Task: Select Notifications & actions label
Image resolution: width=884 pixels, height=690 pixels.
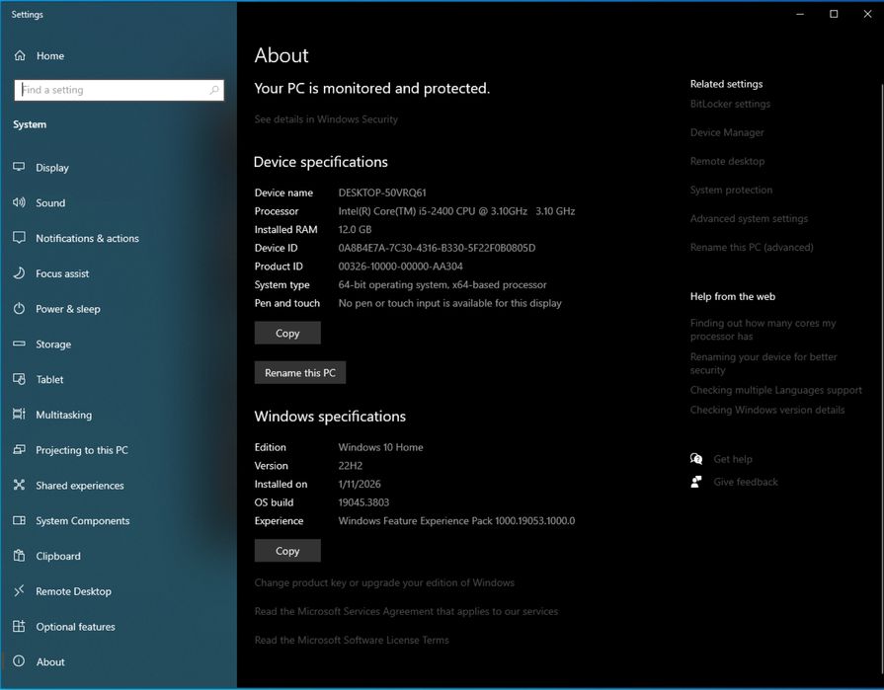Action: click(87, 238)
